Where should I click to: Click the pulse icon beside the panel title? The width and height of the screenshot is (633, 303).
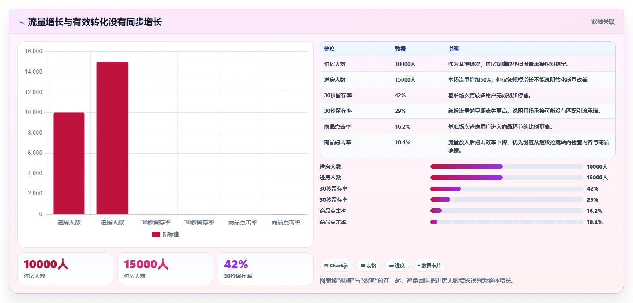(x=21, y=22)
